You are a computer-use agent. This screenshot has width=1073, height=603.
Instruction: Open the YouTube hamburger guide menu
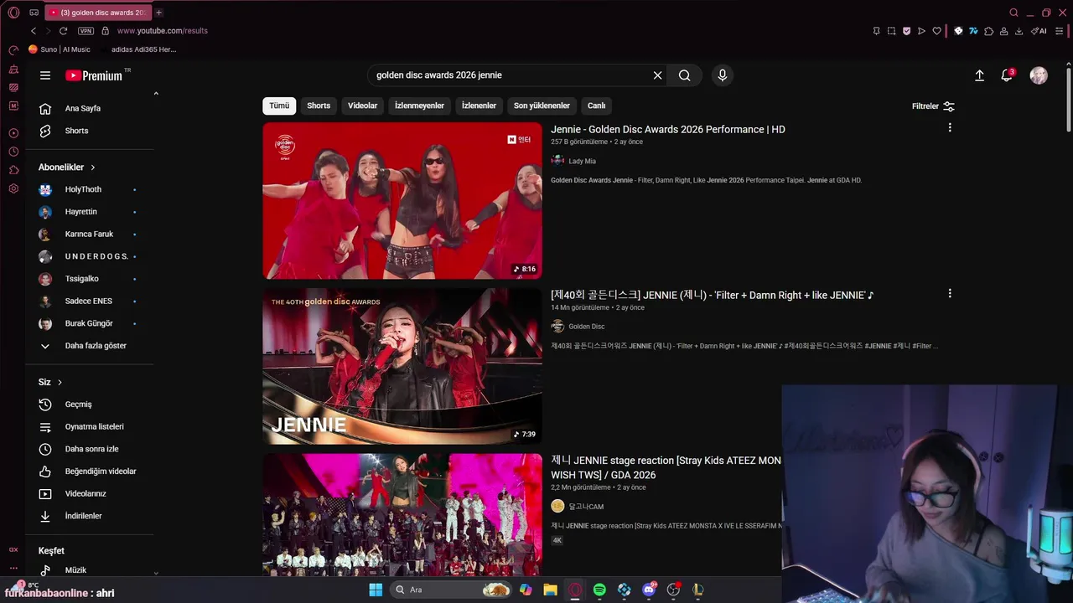[x=45, y=75]
